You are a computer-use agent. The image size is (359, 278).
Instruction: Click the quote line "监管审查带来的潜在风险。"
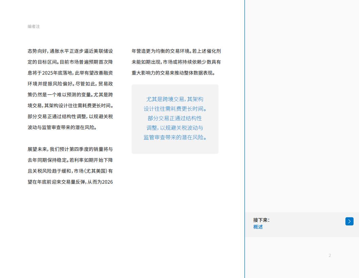175,137
